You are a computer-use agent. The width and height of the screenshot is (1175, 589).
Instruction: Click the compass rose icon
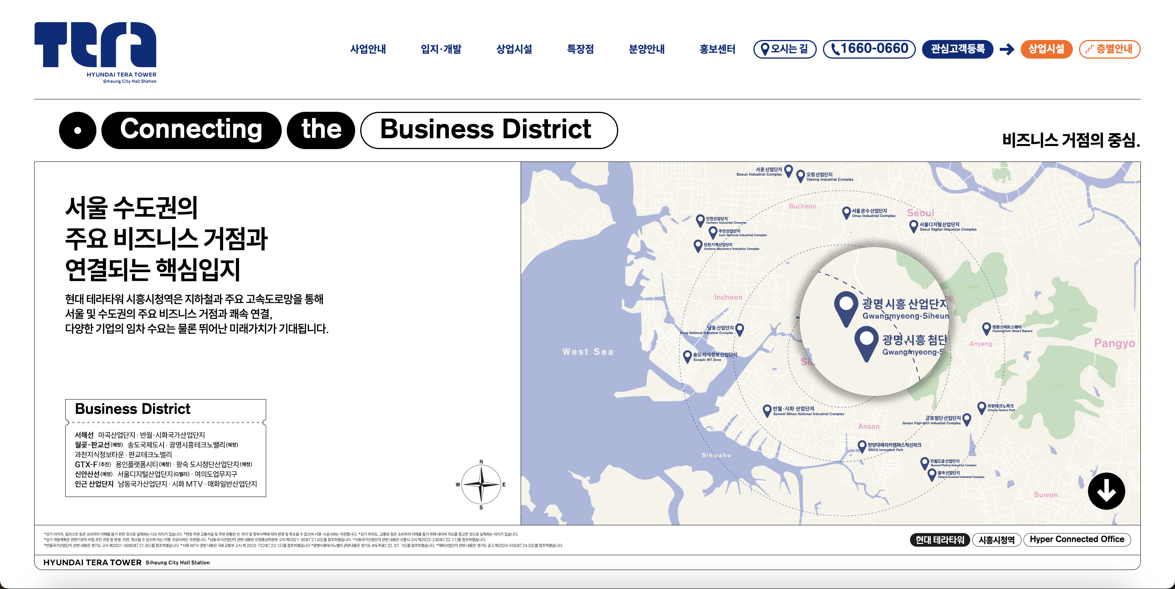pos(481,484)
